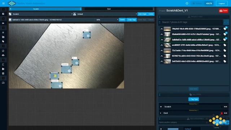Image resolution: width=231 pixels, height=130 pixels.
Task: Click the tag icon beside Scratch dropdown
Action: point(10,14)
